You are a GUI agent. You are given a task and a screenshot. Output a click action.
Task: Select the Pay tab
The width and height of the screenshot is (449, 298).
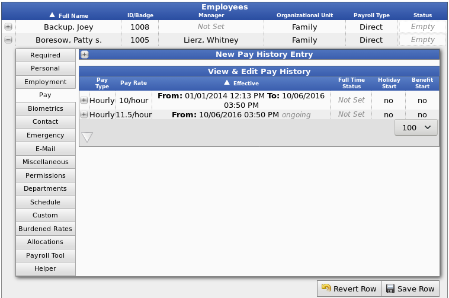tap(46, 95)
